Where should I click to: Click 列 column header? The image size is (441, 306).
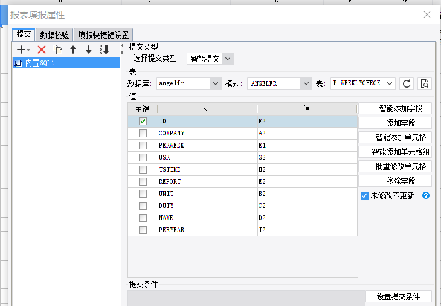(207, 109)
